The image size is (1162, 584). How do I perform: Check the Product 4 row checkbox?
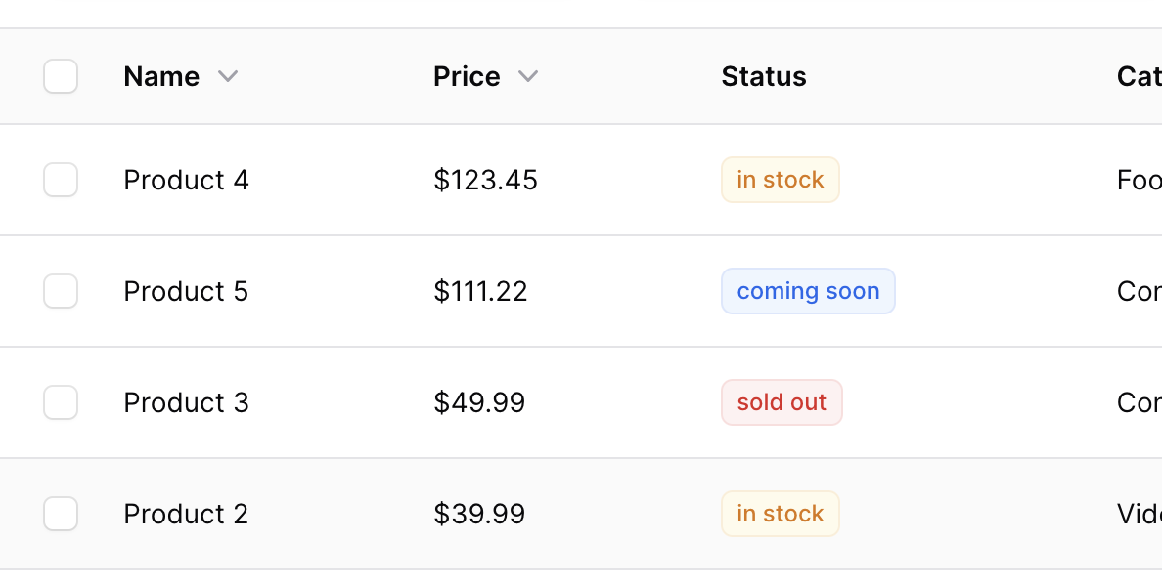coord(61,180)
